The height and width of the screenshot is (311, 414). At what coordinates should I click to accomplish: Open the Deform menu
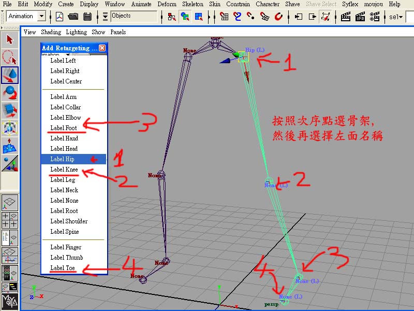[x=167, y=4]
